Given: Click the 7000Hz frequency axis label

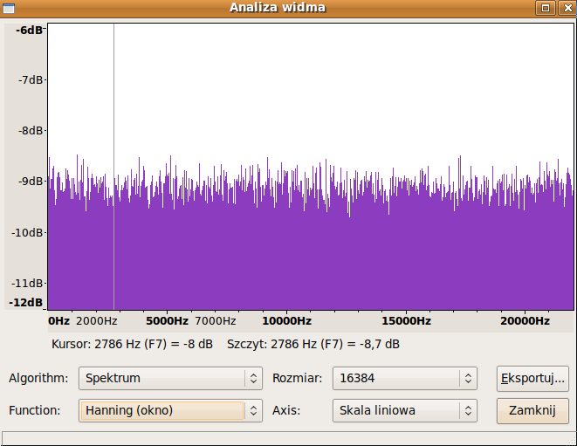Looking at the screenshot, I should click(216, 321).
